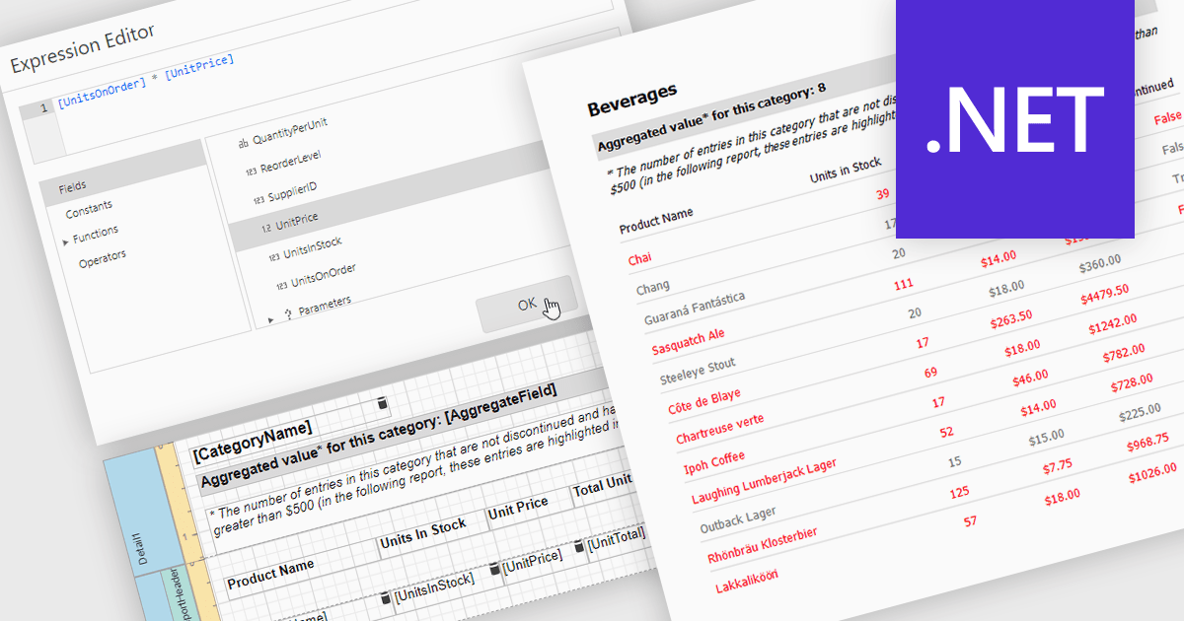
Task: Click the database binding icon above AggregateField
Action: click(x=382, y=404)
